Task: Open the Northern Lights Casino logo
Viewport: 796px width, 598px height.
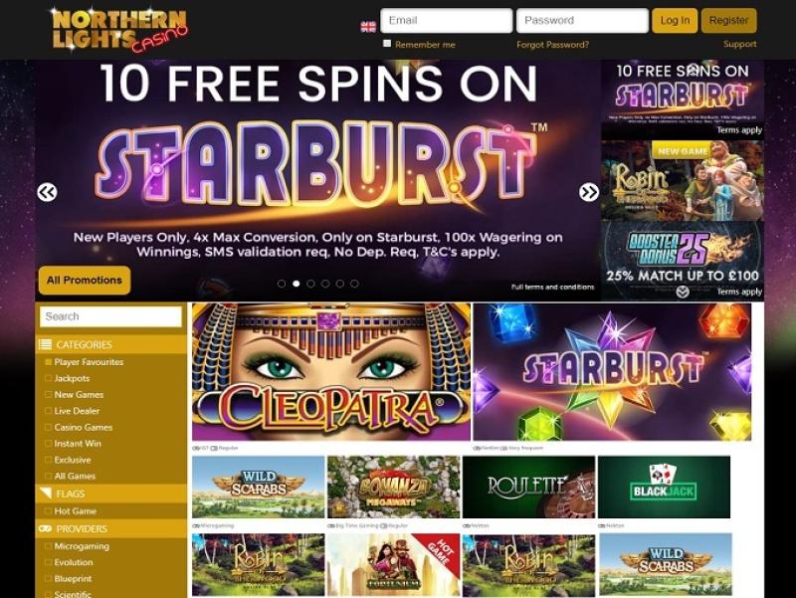Action: coord(119,30)
